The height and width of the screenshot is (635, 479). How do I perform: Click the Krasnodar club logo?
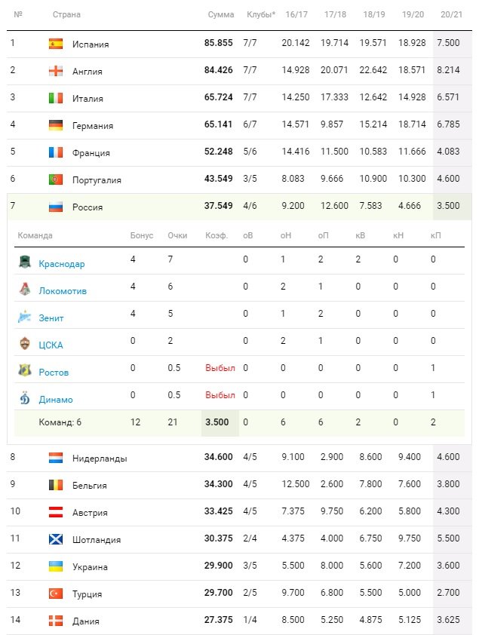[x=24, y=263]
